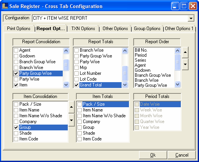Select Party Wise row in Report Totals
Viewport: 199px width, 162px height.
tap(98, 62)
